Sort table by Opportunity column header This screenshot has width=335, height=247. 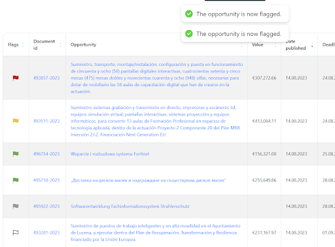pyautogui.click(x=241, y=44)
